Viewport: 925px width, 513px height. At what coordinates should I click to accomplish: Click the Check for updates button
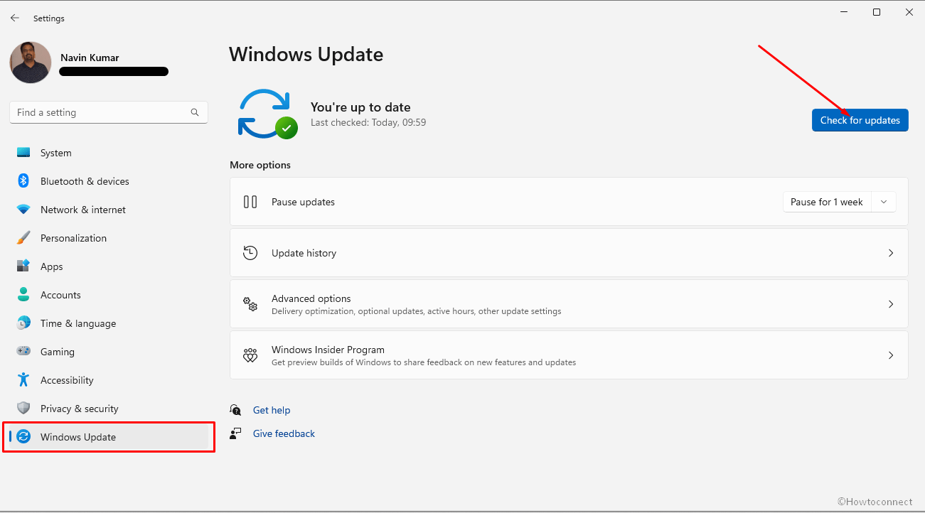[x=860, y=120]
